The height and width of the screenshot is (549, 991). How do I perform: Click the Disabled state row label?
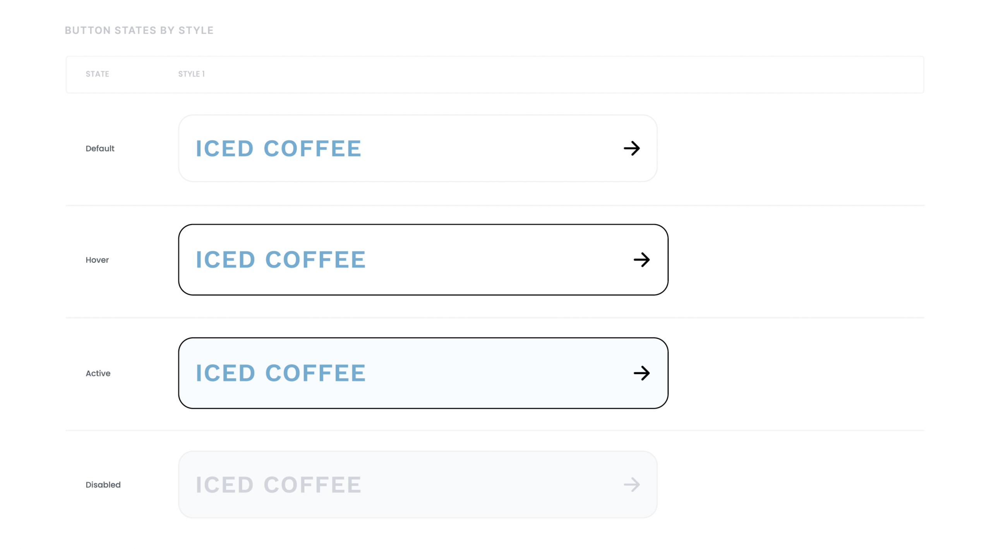(x=103, y=485)
